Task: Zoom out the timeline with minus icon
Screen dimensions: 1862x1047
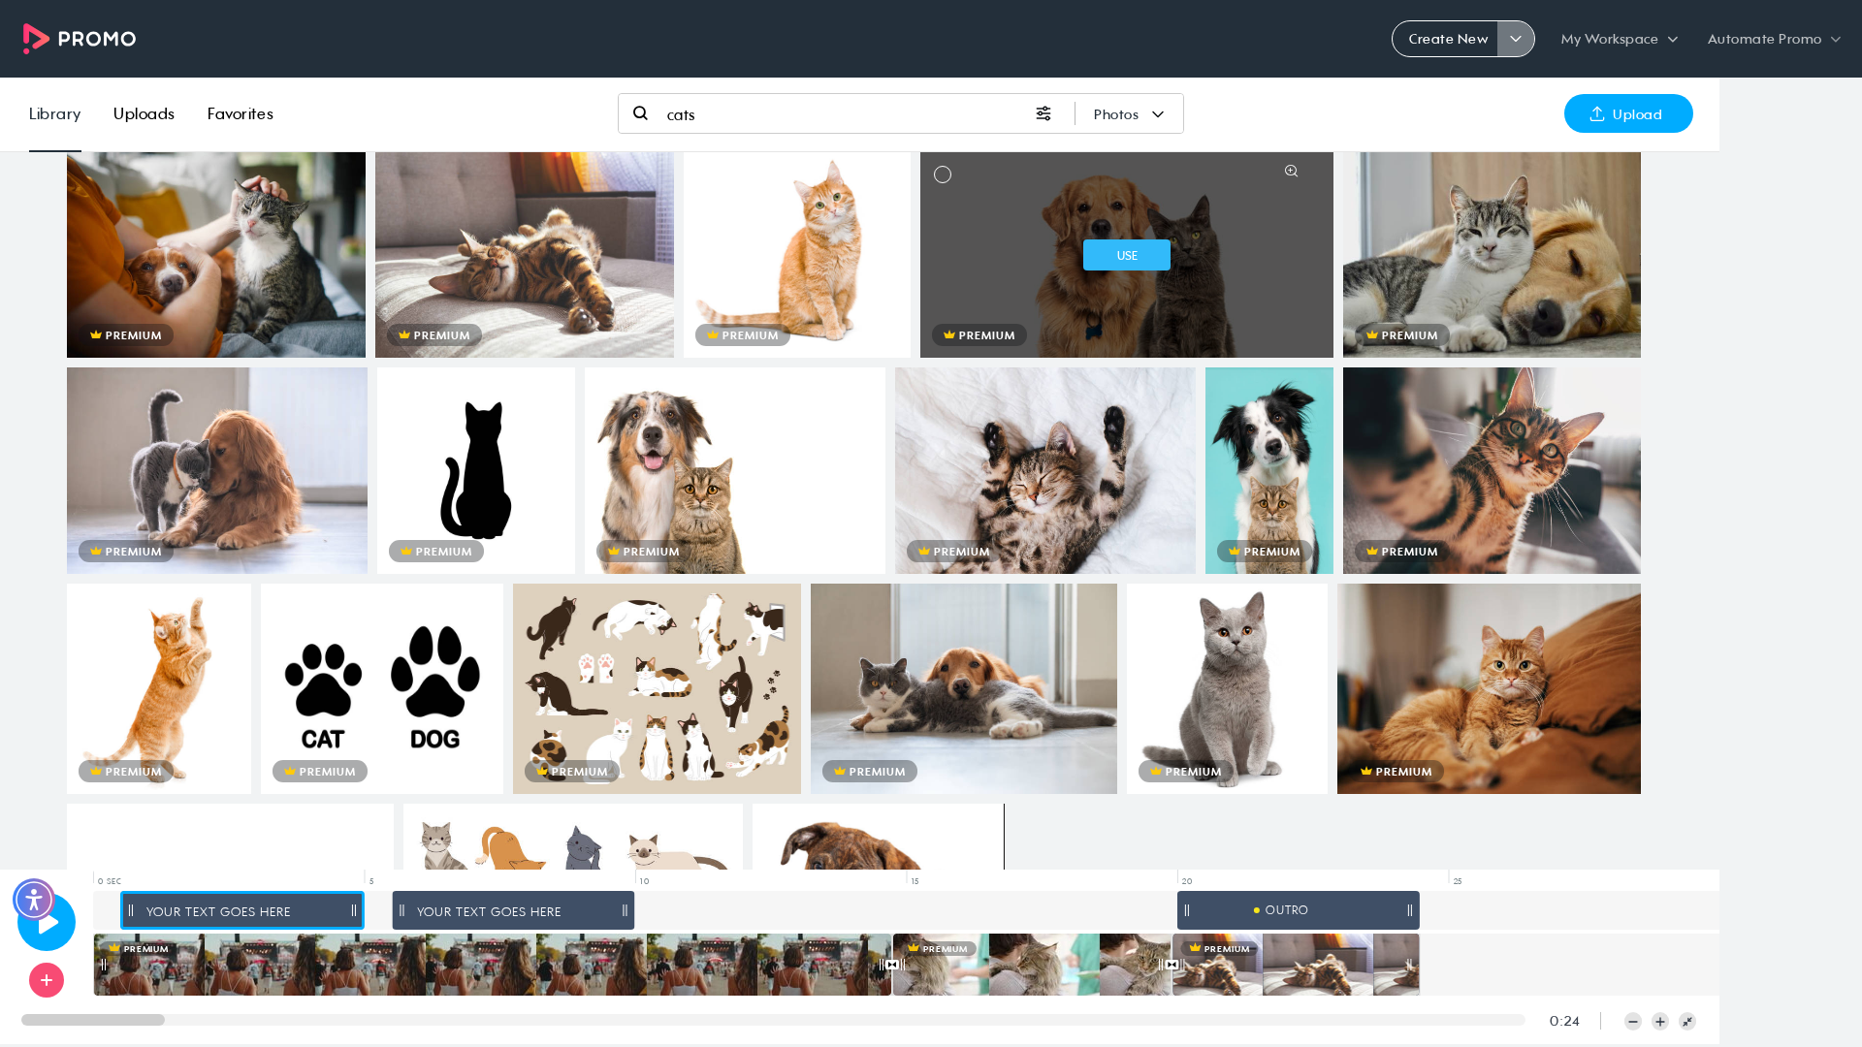Action: pos(1633,1021)
